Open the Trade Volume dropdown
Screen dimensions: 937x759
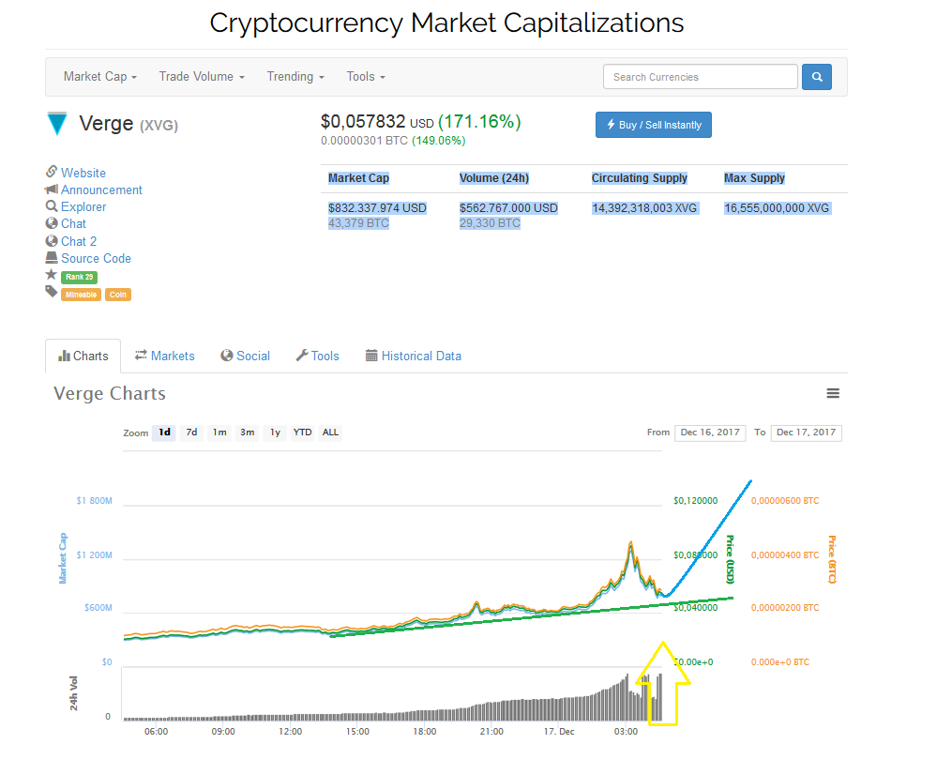click(x=200, y=76)
